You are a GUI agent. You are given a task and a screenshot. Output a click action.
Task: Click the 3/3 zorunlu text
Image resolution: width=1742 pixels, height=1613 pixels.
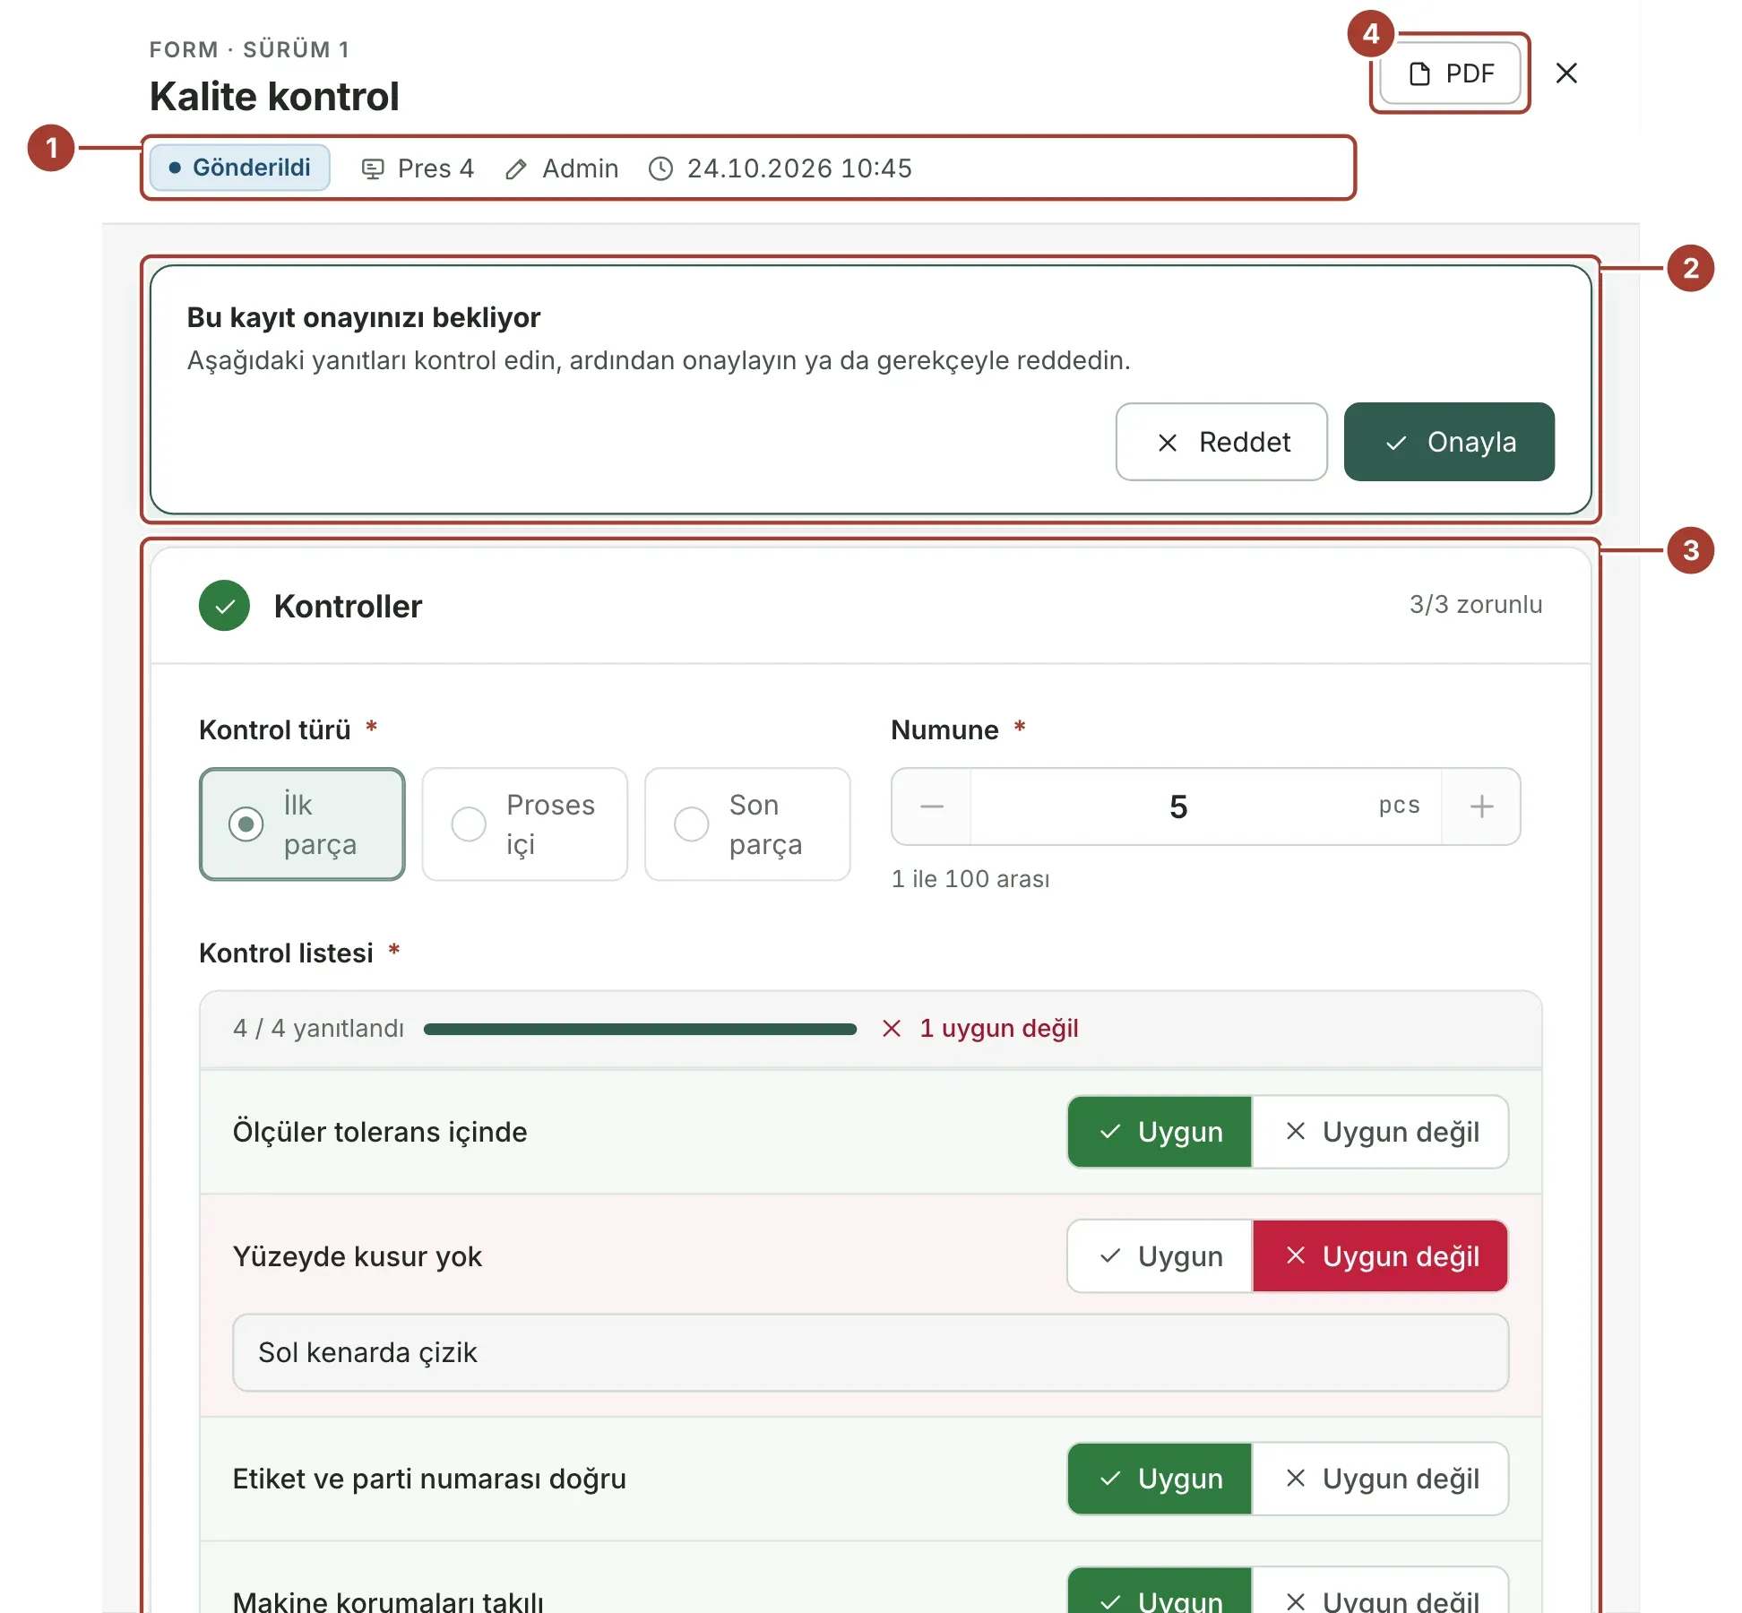click(x=1476, y=605)
